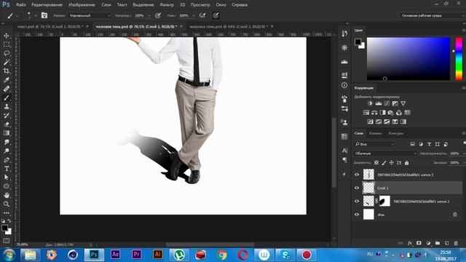Create a new layer icon in Layers panel

[446, 243]
